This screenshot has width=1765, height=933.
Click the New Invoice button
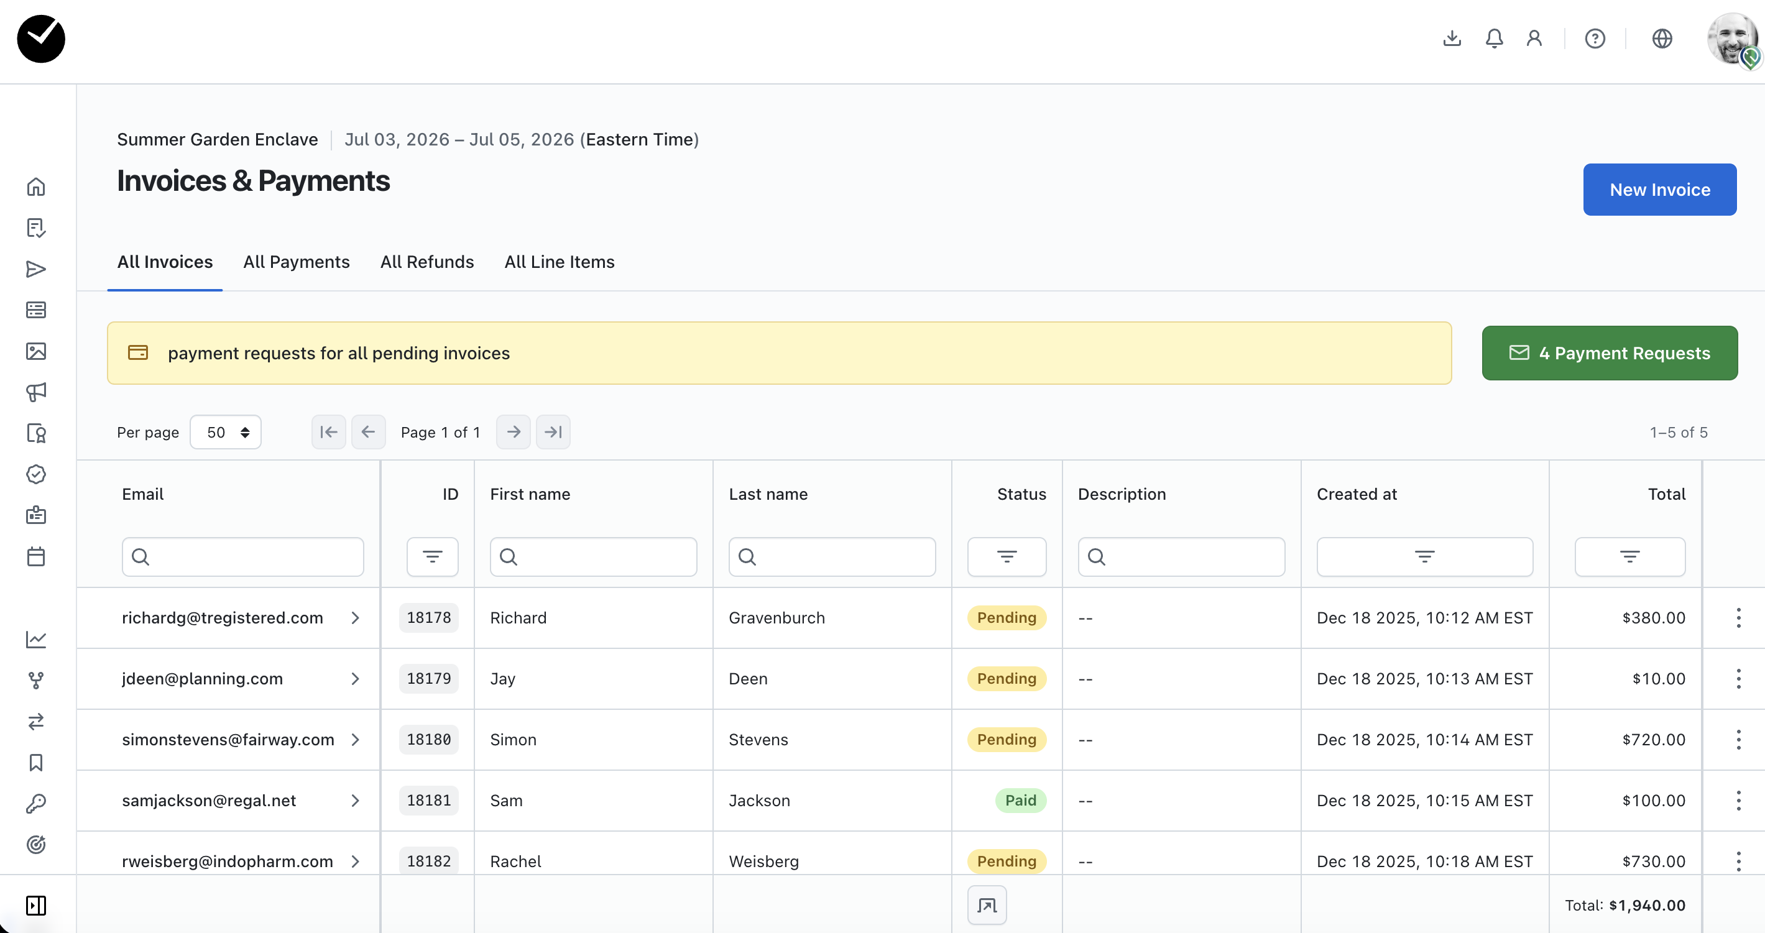tap(1659, 190)
